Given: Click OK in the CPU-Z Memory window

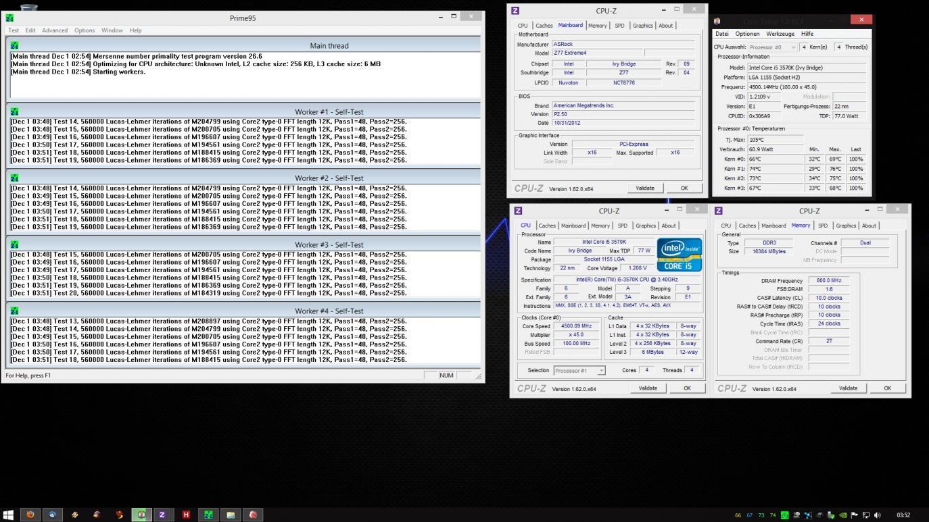Looking at the screenshot, I should click(x=887, y=388).
